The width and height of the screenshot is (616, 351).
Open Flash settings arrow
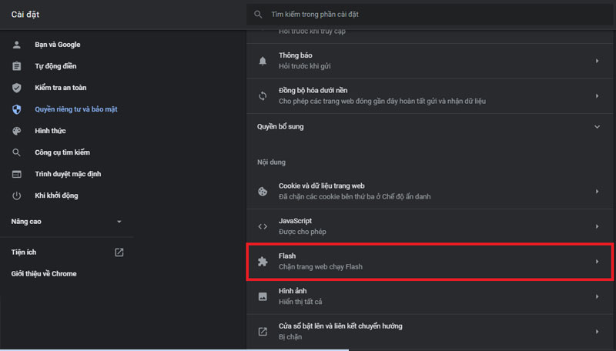coord(597,262)
